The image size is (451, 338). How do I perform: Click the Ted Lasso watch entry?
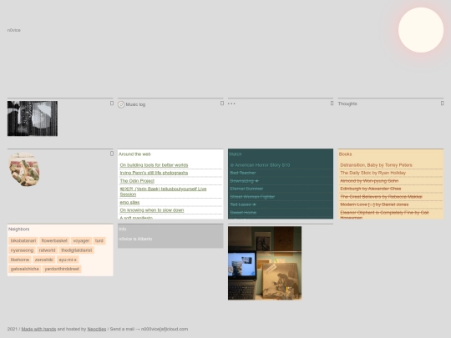[x=243, y=204]
